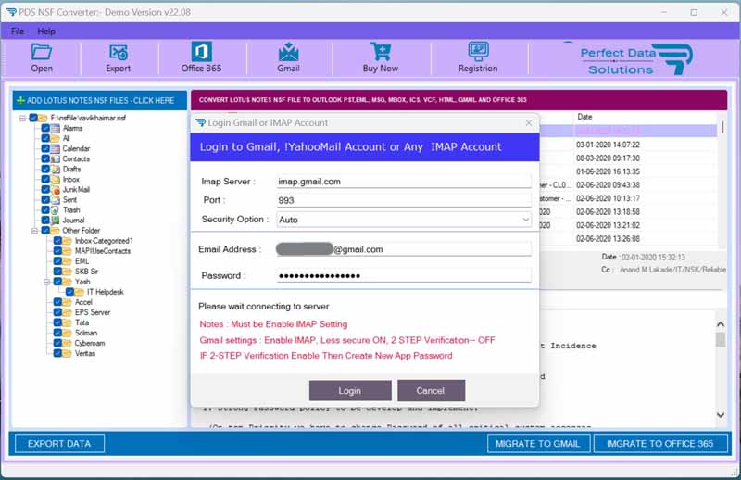Select the row dated 01-06-2020 16:13:35
741x480 pixels.
(x=608, y=171)
